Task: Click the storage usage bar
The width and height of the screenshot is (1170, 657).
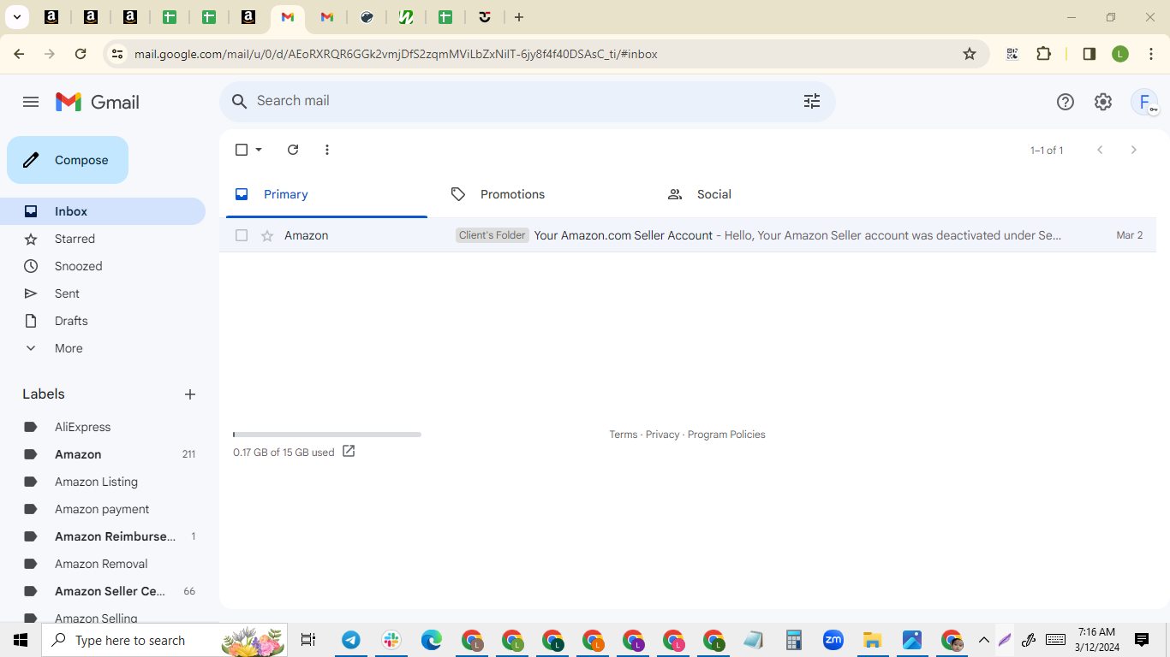Action: (327, 435)
